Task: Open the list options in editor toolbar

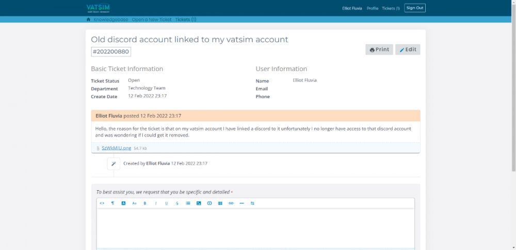Action: tap(188, 203)
